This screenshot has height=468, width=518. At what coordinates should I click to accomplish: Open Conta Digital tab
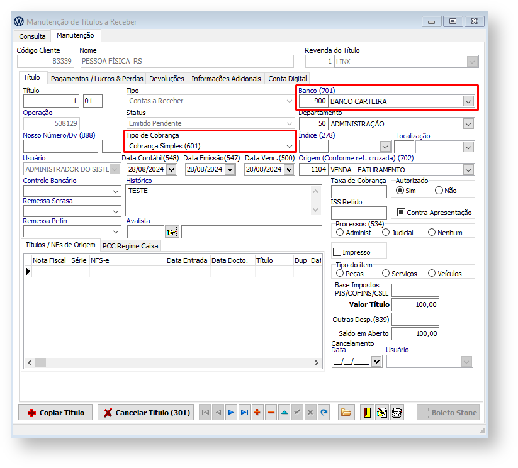tap(288, 79)
